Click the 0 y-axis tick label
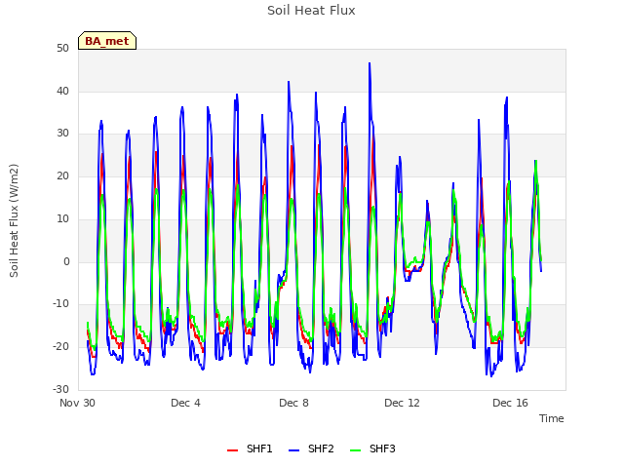 tap(66, 262)
